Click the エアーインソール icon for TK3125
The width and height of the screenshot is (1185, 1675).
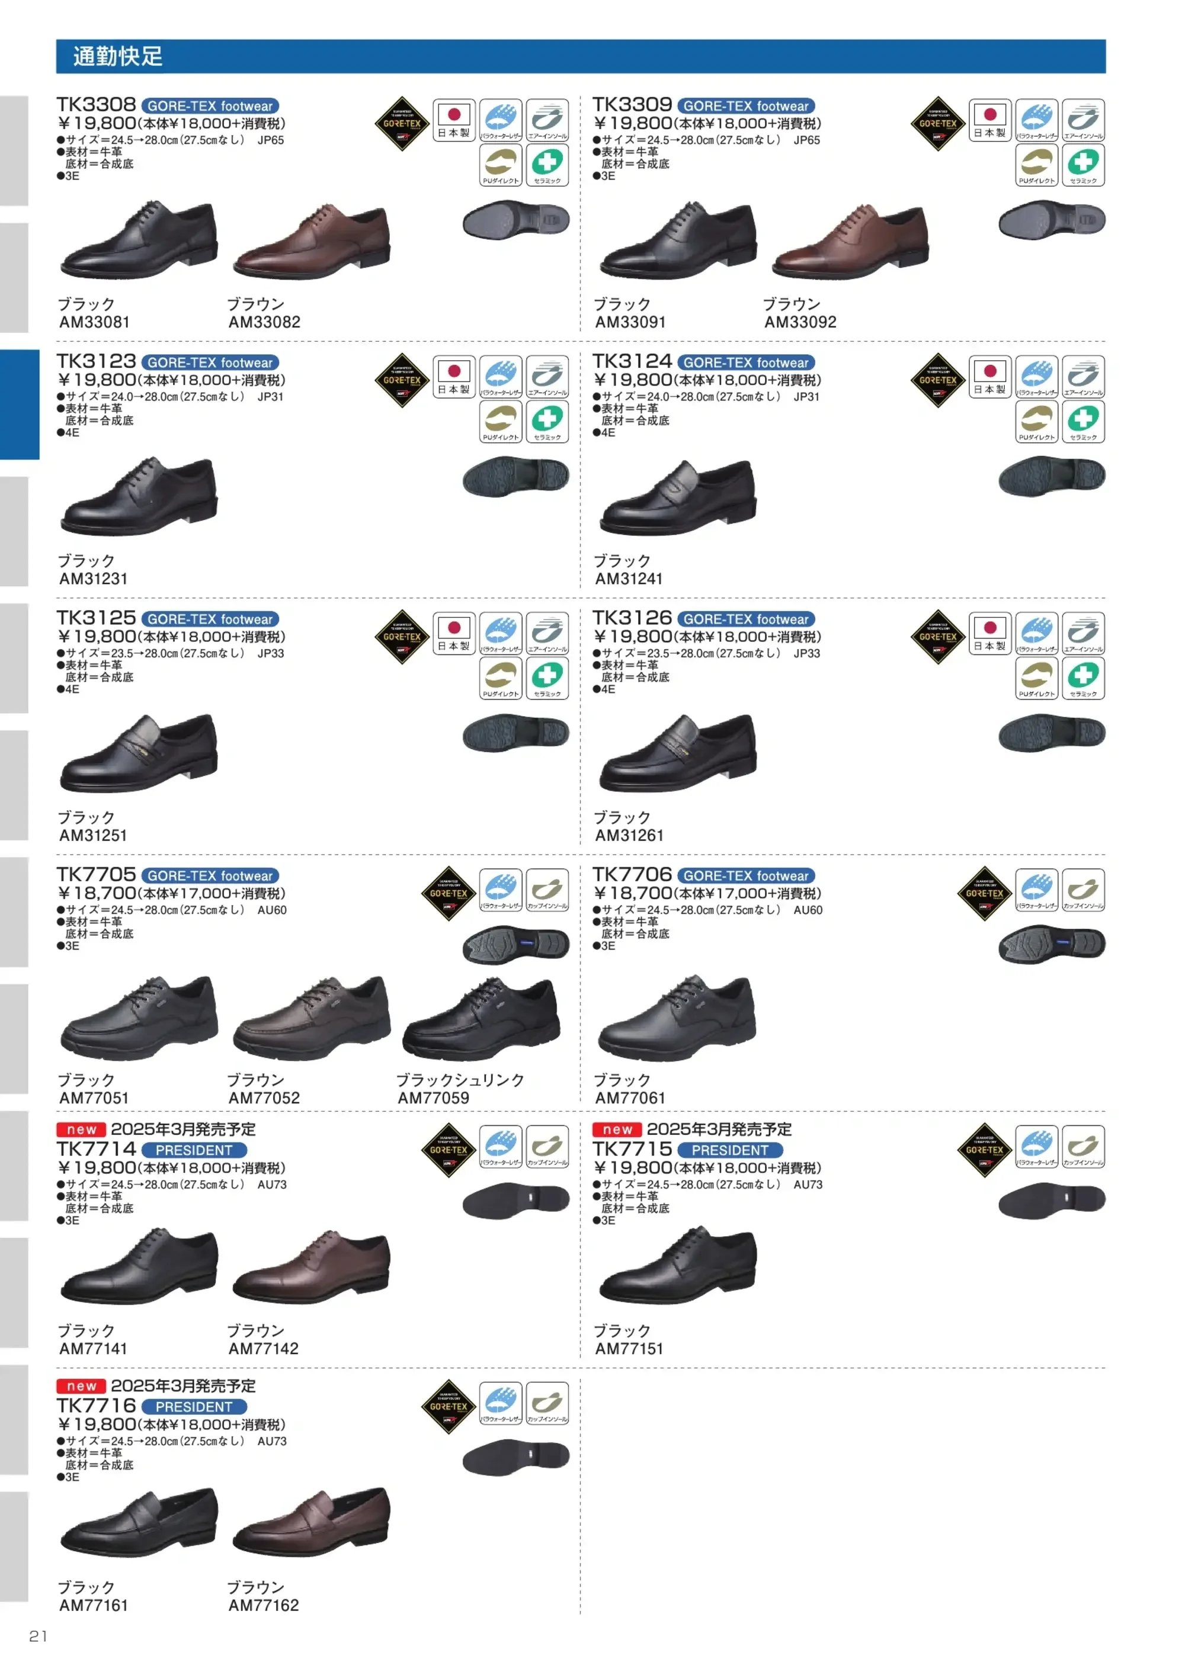tap(547, 633)
